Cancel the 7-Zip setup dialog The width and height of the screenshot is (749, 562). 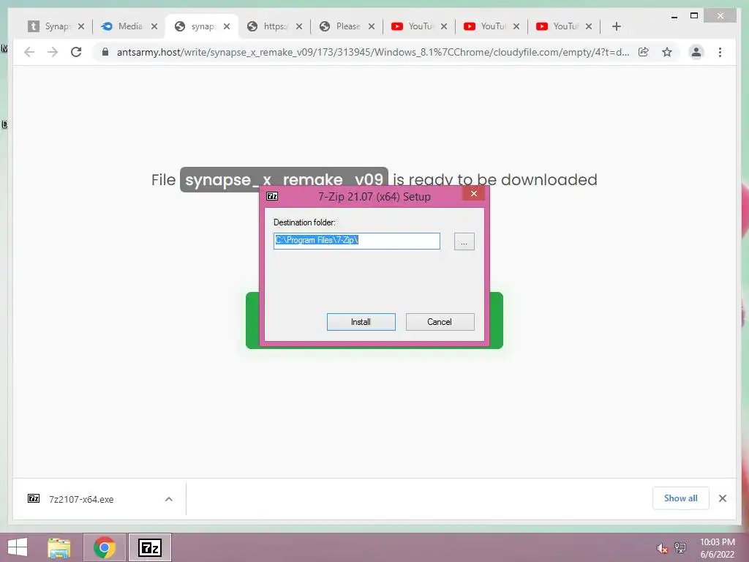[x=440, y=322]
